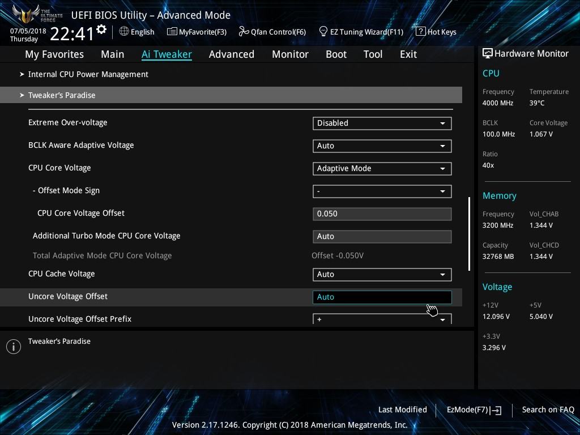Click the Voltage section heading

[x=497, y=287]
